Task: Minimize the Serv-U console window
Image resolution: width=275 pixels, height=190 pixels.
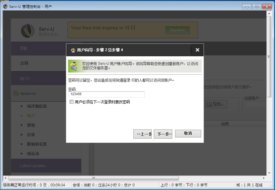Action: [247, 6]
